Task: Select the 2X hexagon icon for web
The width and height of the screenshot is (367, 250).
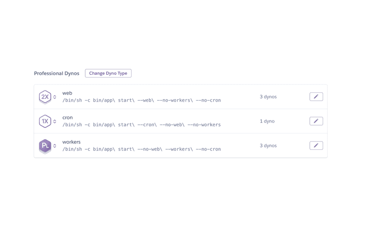Action: pos(45,97)
